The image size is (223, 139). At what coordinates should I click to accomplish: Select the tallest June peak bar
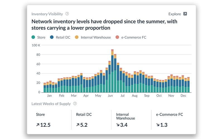112,71
